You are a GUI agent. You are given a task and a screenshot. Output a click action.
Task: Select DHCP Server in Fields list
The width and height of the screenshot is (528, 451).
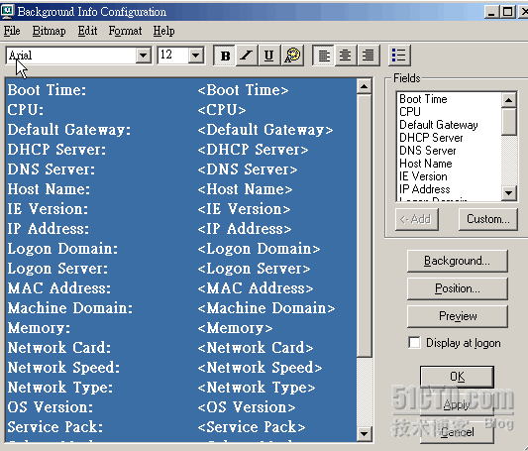(x=431, y=138)
